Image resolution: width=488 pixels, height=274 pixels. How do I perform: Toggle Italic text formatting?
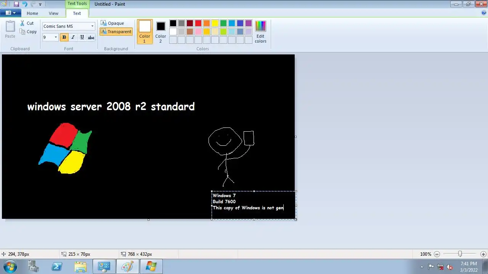pos(73,37)
